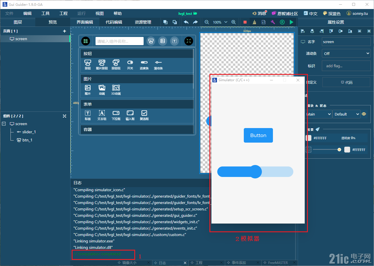Viewport: 374px width, 266px height.
Task: Click the send-to-back layer icon
Action: tap(175, 22)
